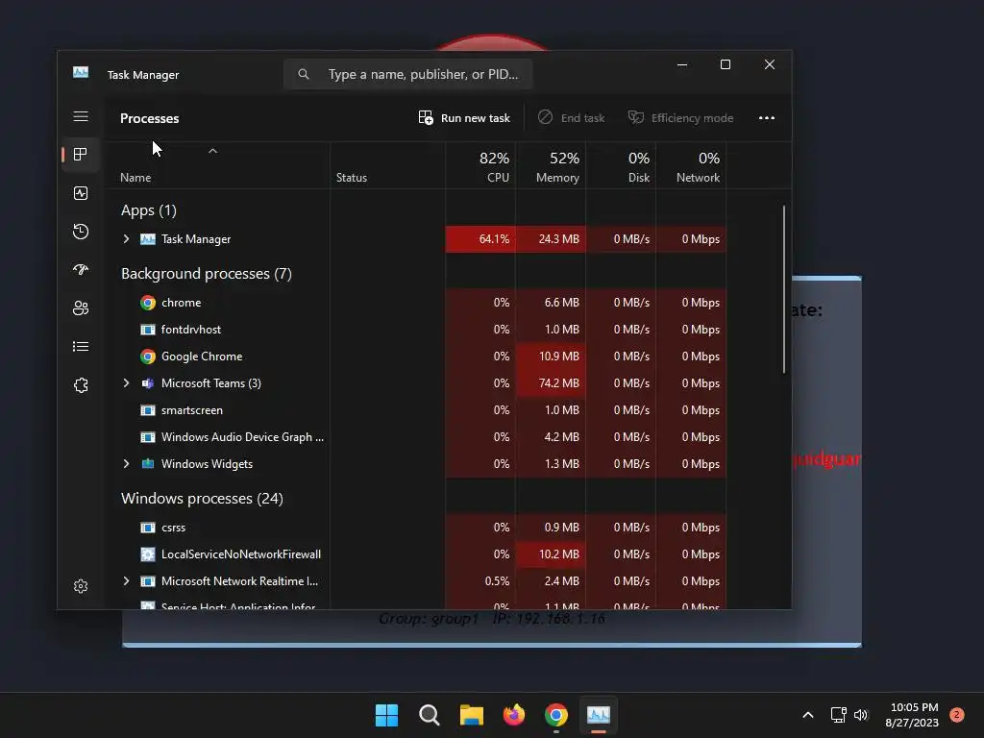Click Task Manager's 64.1% CPU cell
The height and width of the screenshot is (738, 984).
[x=480, y=239]
